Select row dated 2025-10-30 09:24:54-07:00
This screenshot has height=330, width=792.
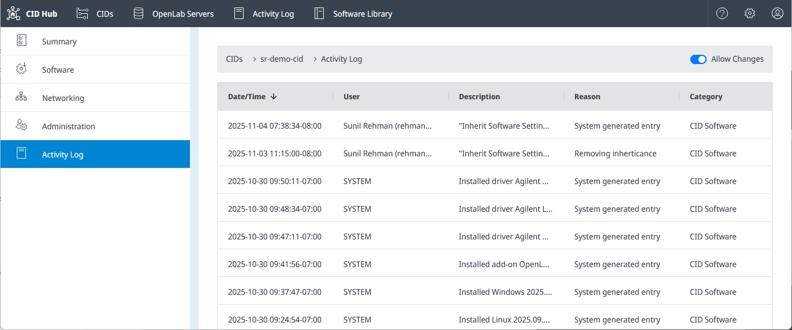pos(495,318)
